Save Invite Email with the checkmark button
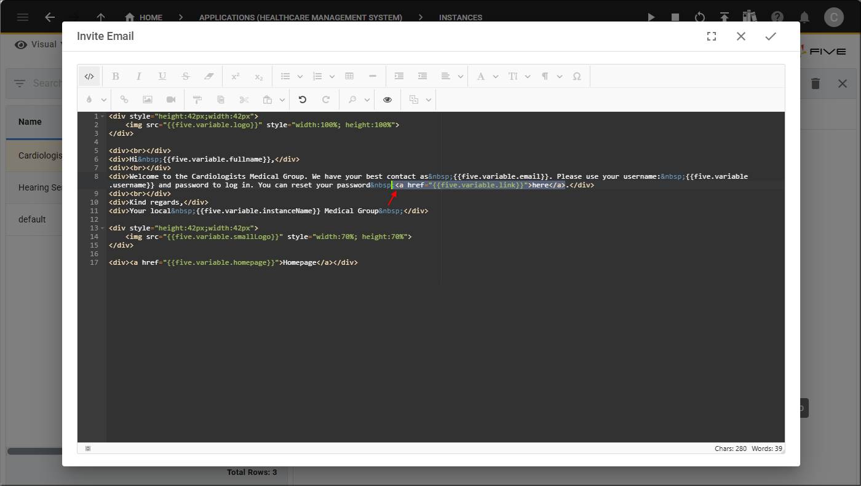Screen dimensions: 861x486 (x=771, y=36)
